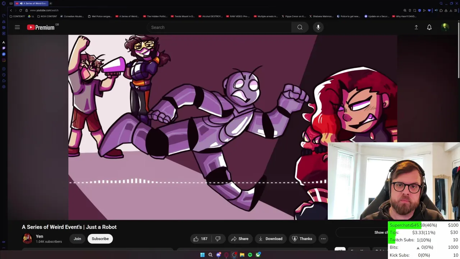
Task: Click the Join channel button
Action: [77, 239]
